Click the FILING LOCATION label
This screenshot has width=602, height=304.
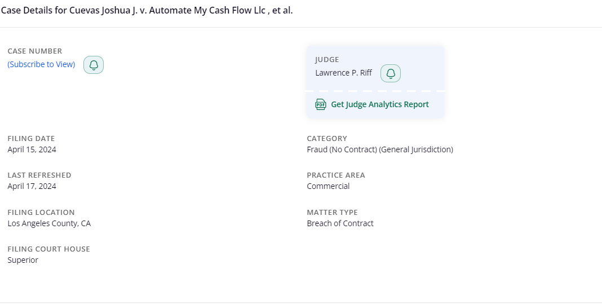coord(41,213)
